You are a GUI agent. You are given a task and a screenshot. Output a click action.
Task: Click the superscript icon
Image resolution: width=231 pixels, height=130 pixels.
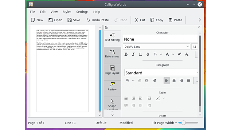[x=179, y=54]
